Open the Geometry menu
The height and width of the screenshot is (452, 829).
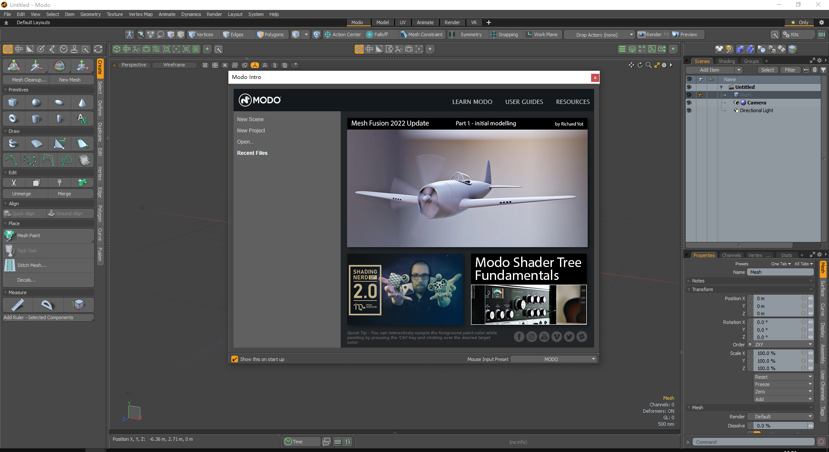(90, 14)
